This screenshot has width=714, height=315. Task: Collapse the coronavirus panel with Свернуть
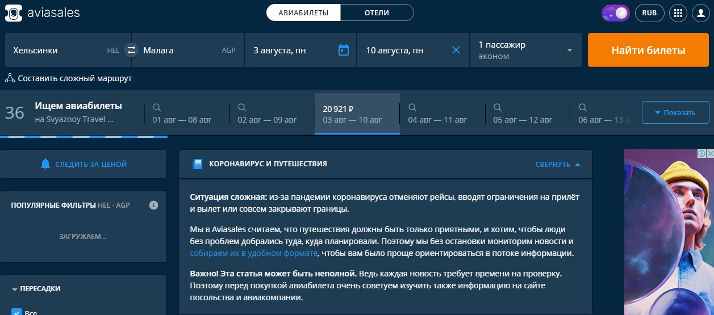tap(558, 164)
